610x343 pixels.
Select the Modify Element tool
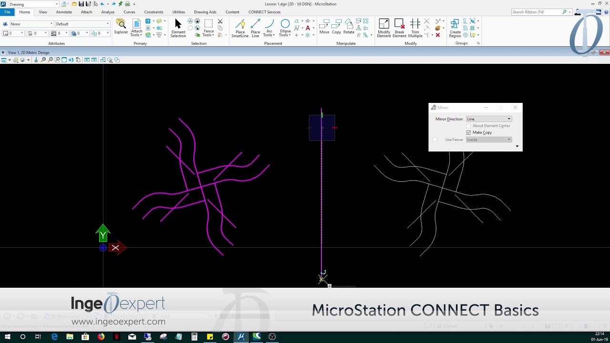pos(384,28)
